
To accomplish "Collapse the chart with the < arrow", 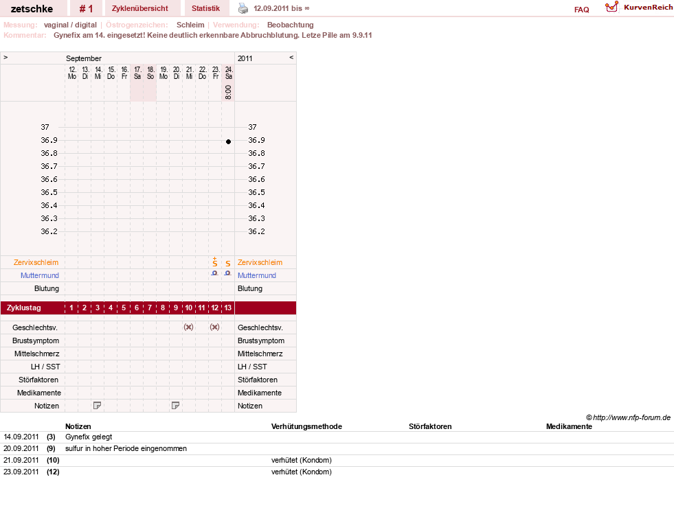I will [291, 57].
